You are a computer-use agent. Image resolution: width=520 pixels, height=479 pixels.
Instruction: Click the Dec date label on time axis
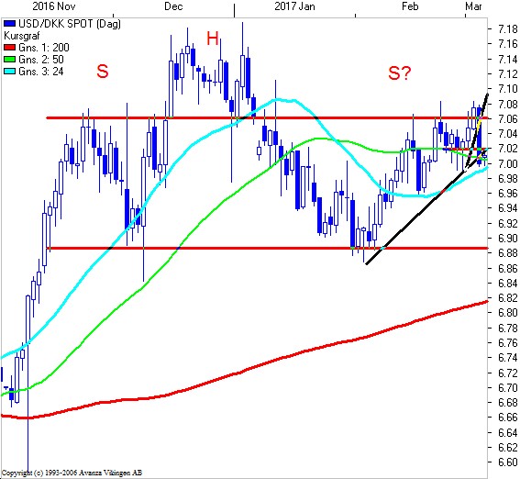(173, 6)
